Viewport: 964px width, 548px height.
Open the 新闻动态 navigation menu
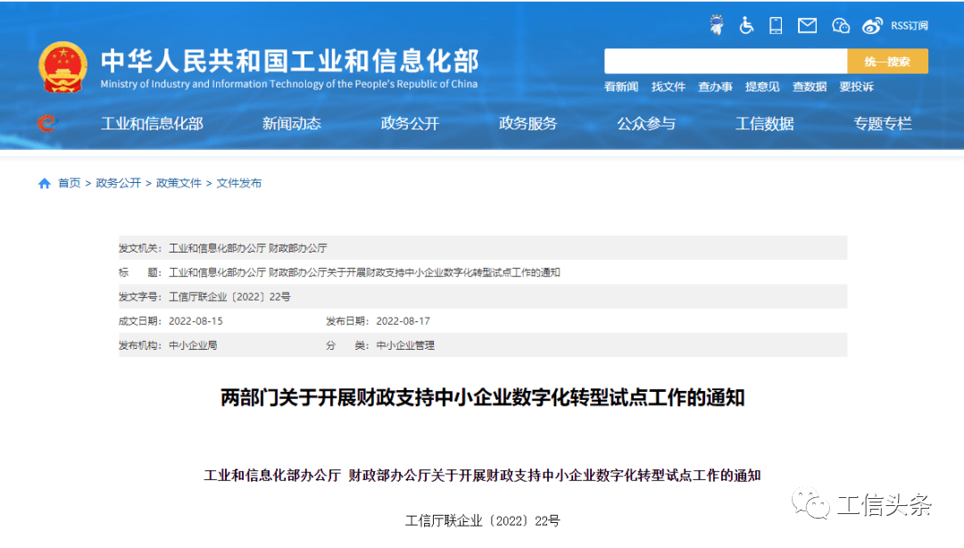(291, 124)
